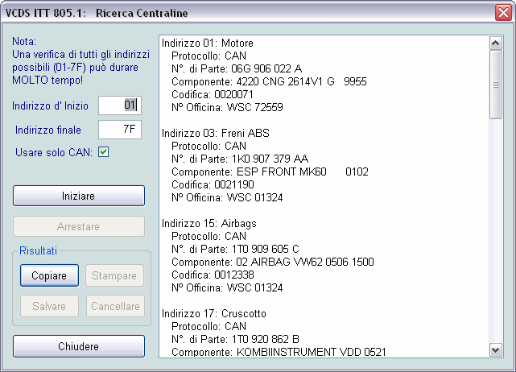Click 'Componente: ESP FRONT MK60 0102'
The height and width of the screenshot is (372, 516).
coord(270,172)
